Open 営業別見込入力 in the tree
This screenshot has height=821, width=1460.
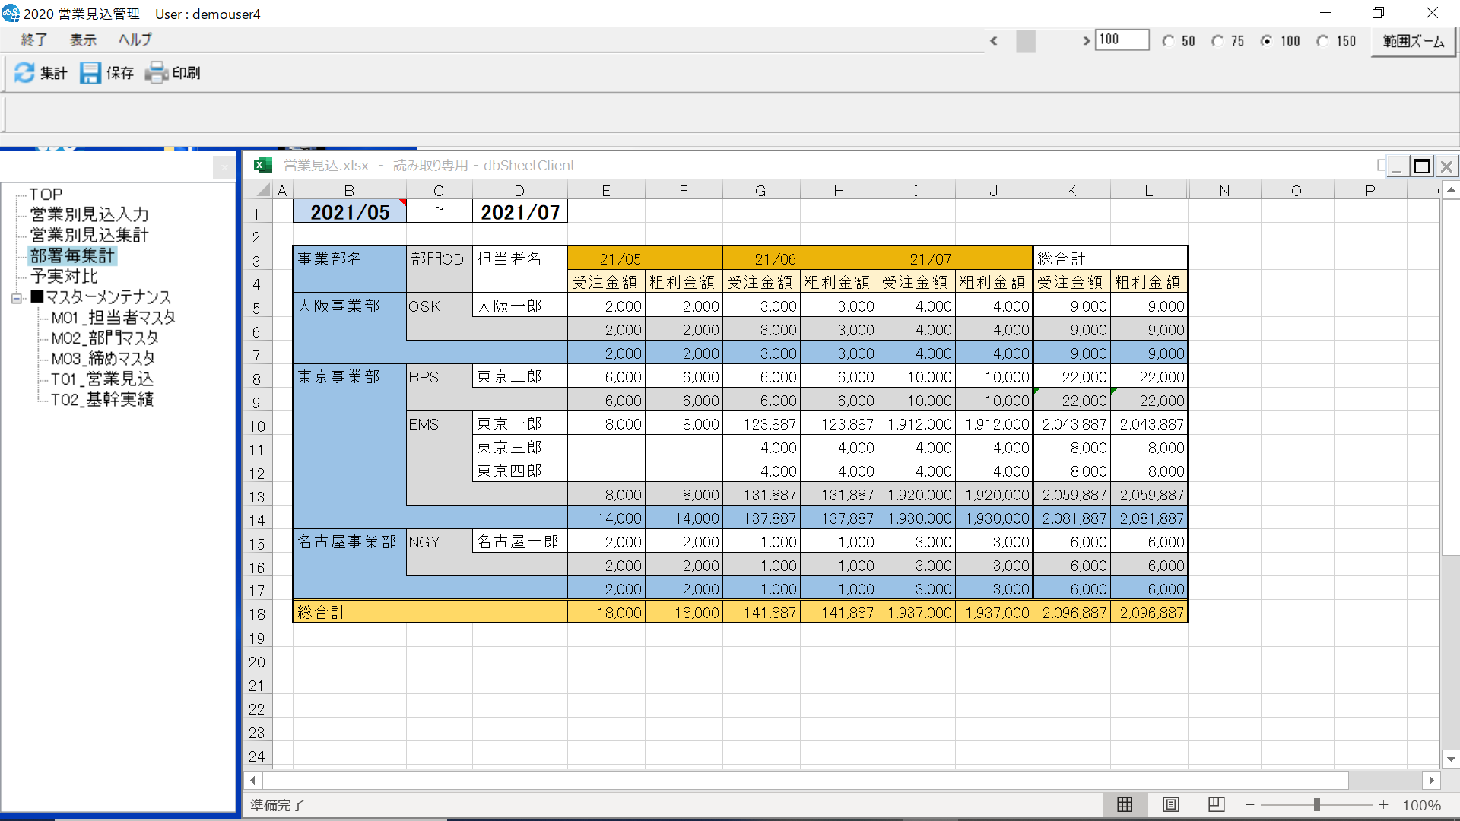coord(89,215)
